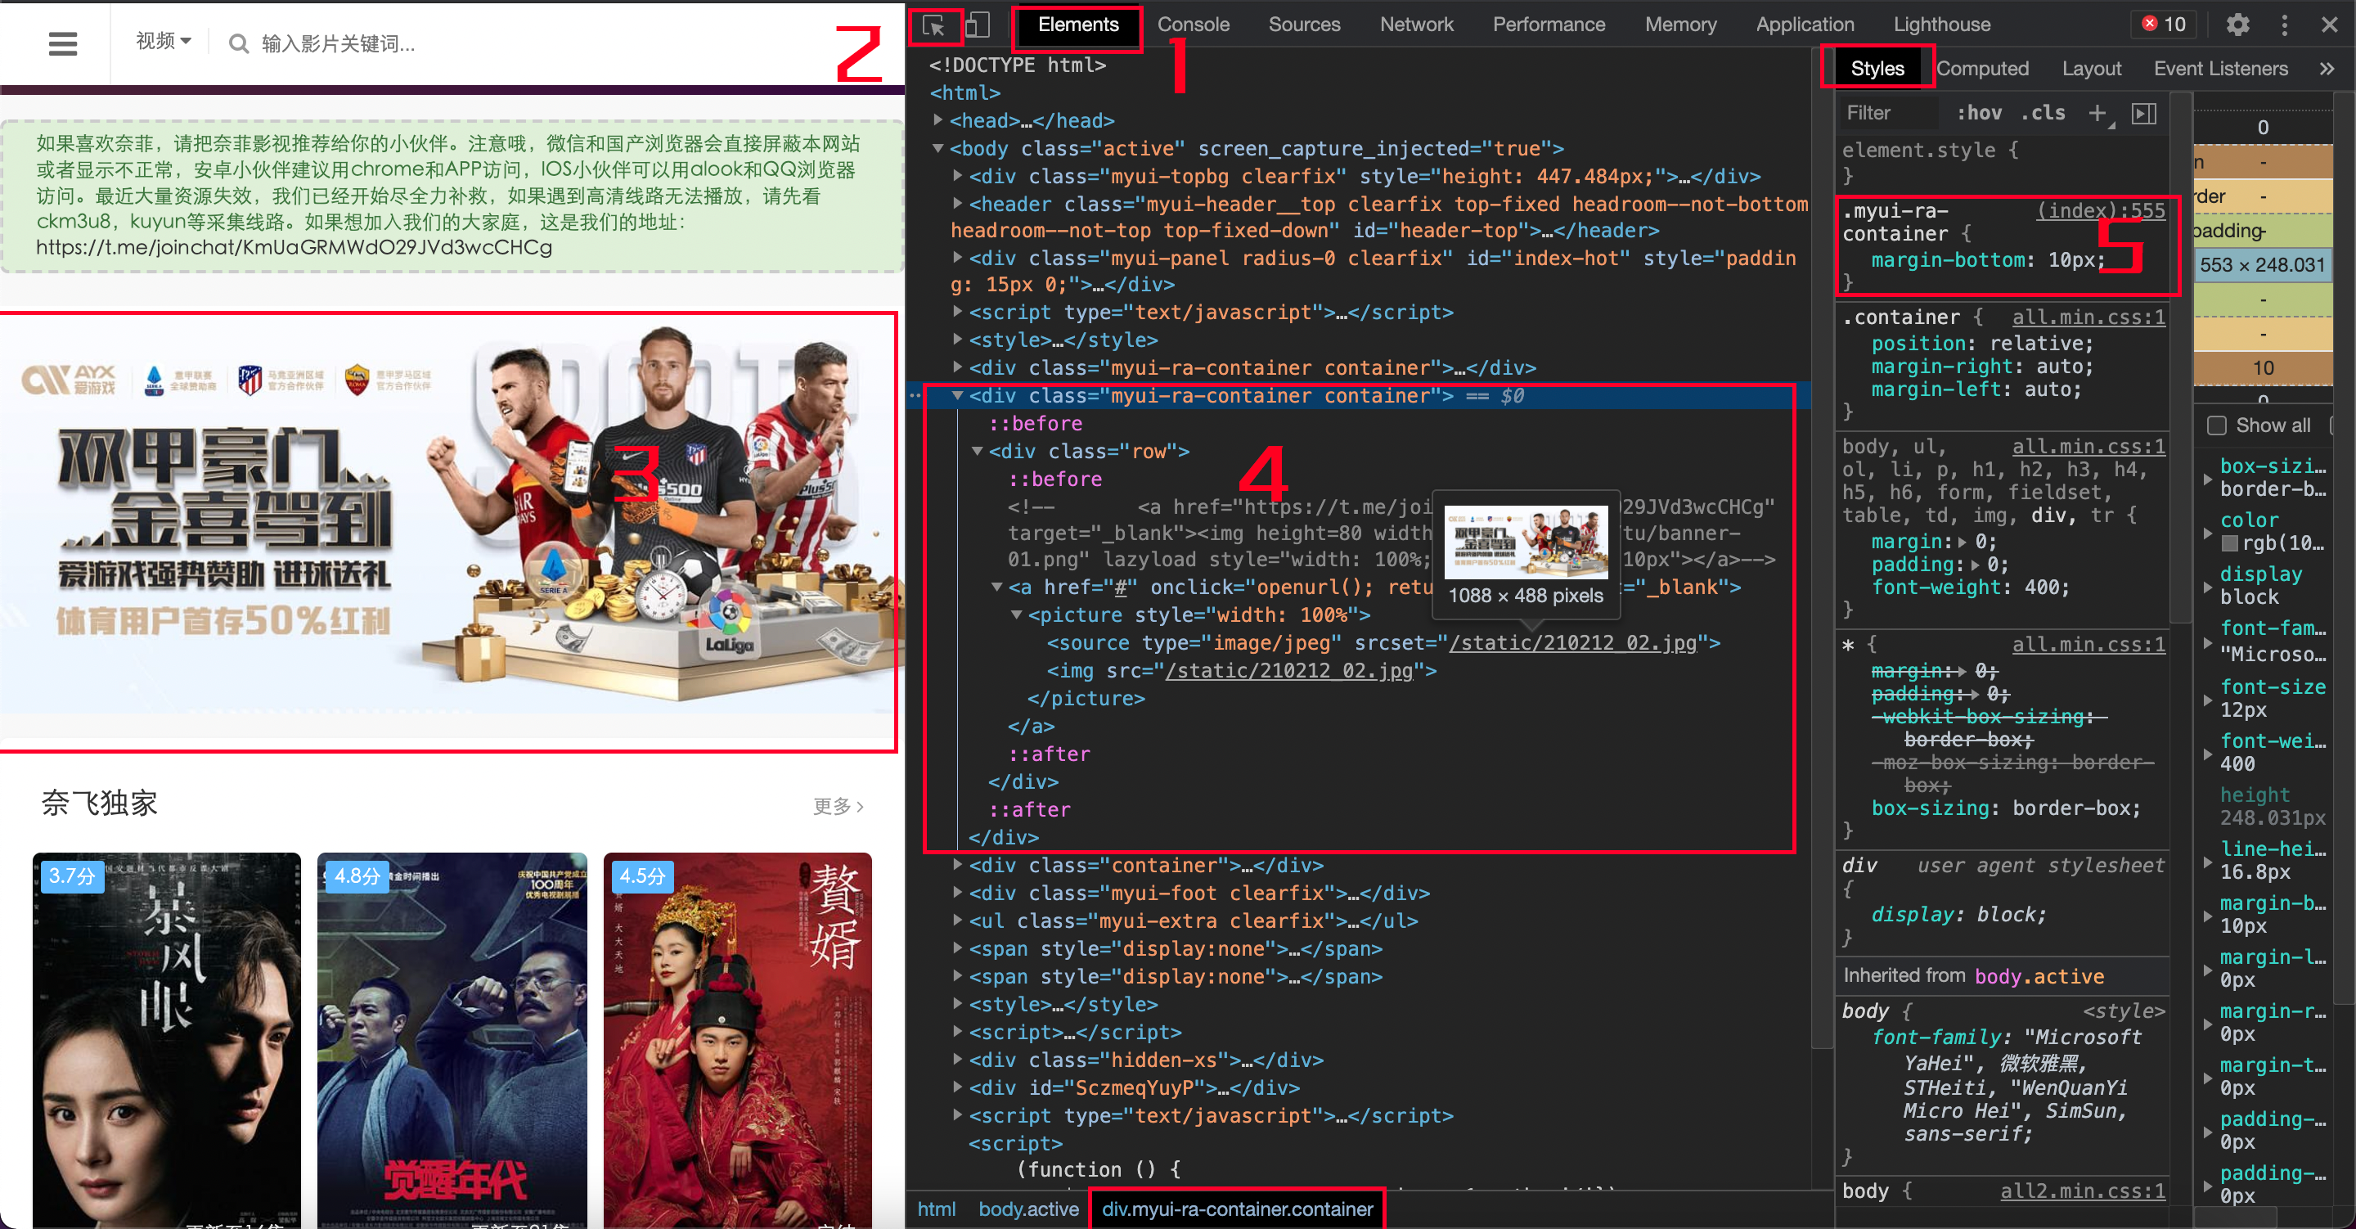The image size is (2356, 1229).
Task: Expand the SczmeqYuyP div node
Action: (x=956, y=1087)
